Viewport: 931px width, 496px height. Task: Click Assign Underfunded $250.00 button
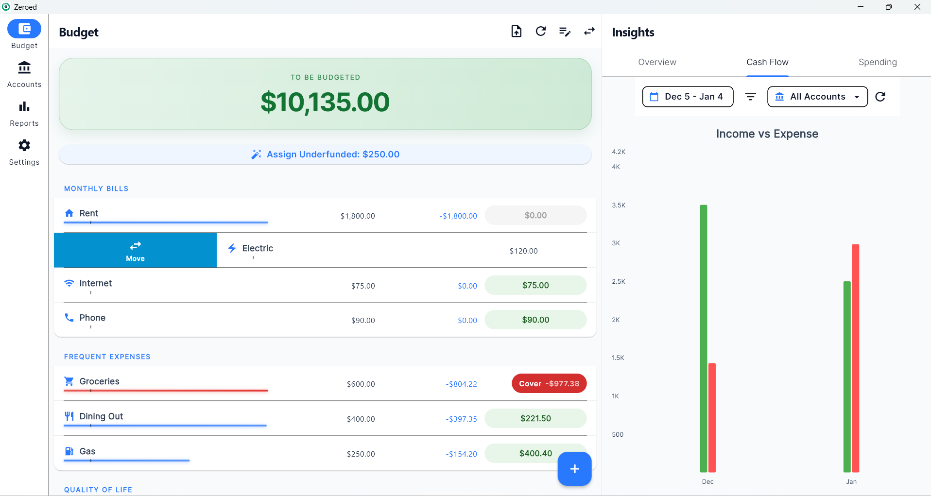(325, 154)
